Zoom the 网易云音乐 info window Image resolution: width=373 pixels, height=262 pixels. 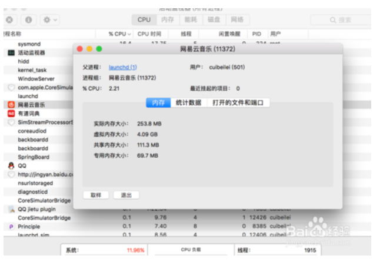(x=99, y=49)
